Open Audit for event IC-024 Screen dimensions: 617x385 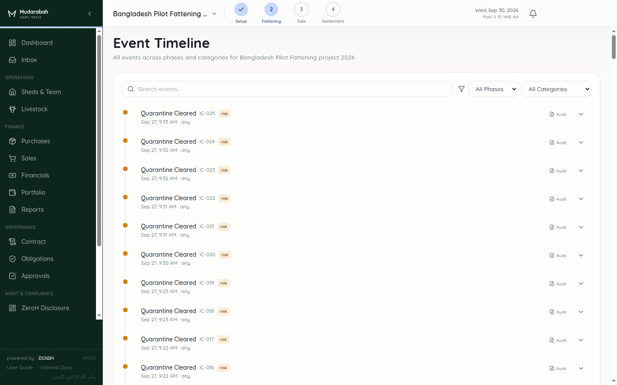(x=558, y=142)
